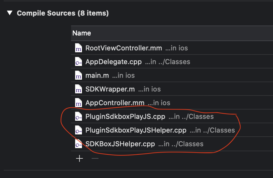The height and width of the screenshot is (178, 273).
Task: Click the main.m file icon
Action: [x=78, y=76]
